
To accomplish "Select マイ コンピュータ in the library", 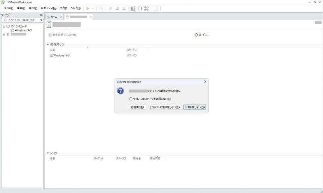I will point(19,26).
